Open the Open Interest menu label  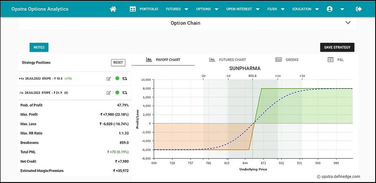(x=239, y=9)
